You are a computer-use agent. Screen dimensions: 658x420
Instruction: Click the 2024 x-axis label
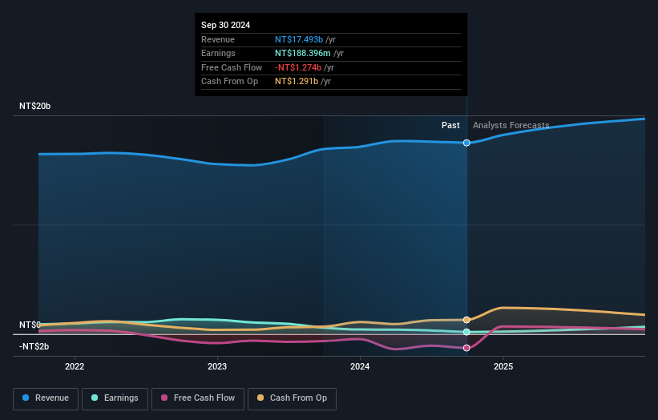tap(360, 367)
